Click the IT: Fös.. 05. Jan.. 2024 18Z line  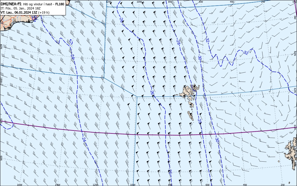coord(20,8)
